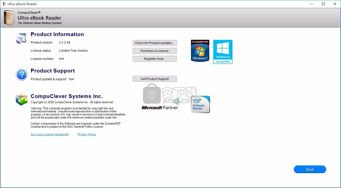Click the CompuClever Systems cube icon
The image size is (341, 188).
21,100
